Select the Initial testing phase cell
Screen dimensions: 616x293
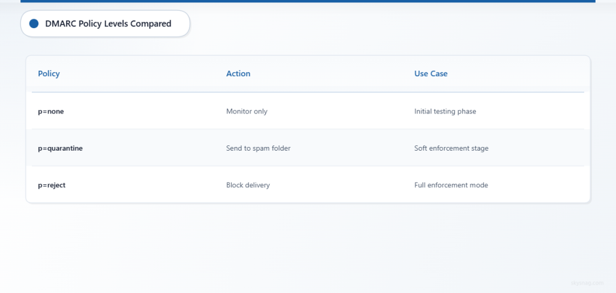(445, 112)
